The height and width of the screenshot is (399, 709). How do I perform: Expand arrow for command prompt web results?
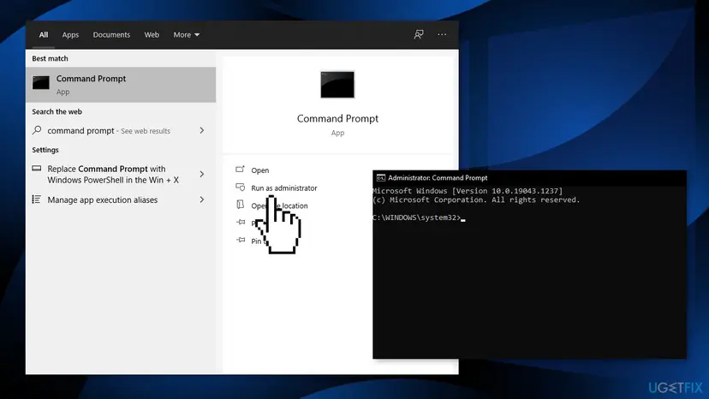click(202, 130)
